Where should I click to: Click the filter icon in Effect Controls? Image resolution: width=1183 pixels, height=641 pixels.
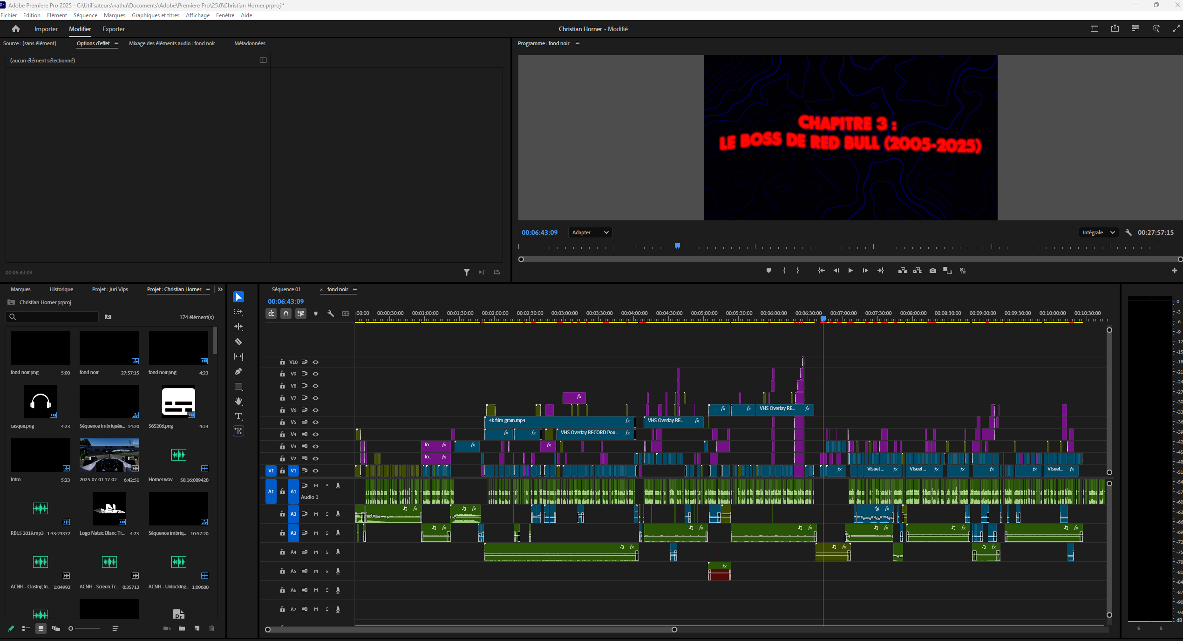click(x=466, y=272)
